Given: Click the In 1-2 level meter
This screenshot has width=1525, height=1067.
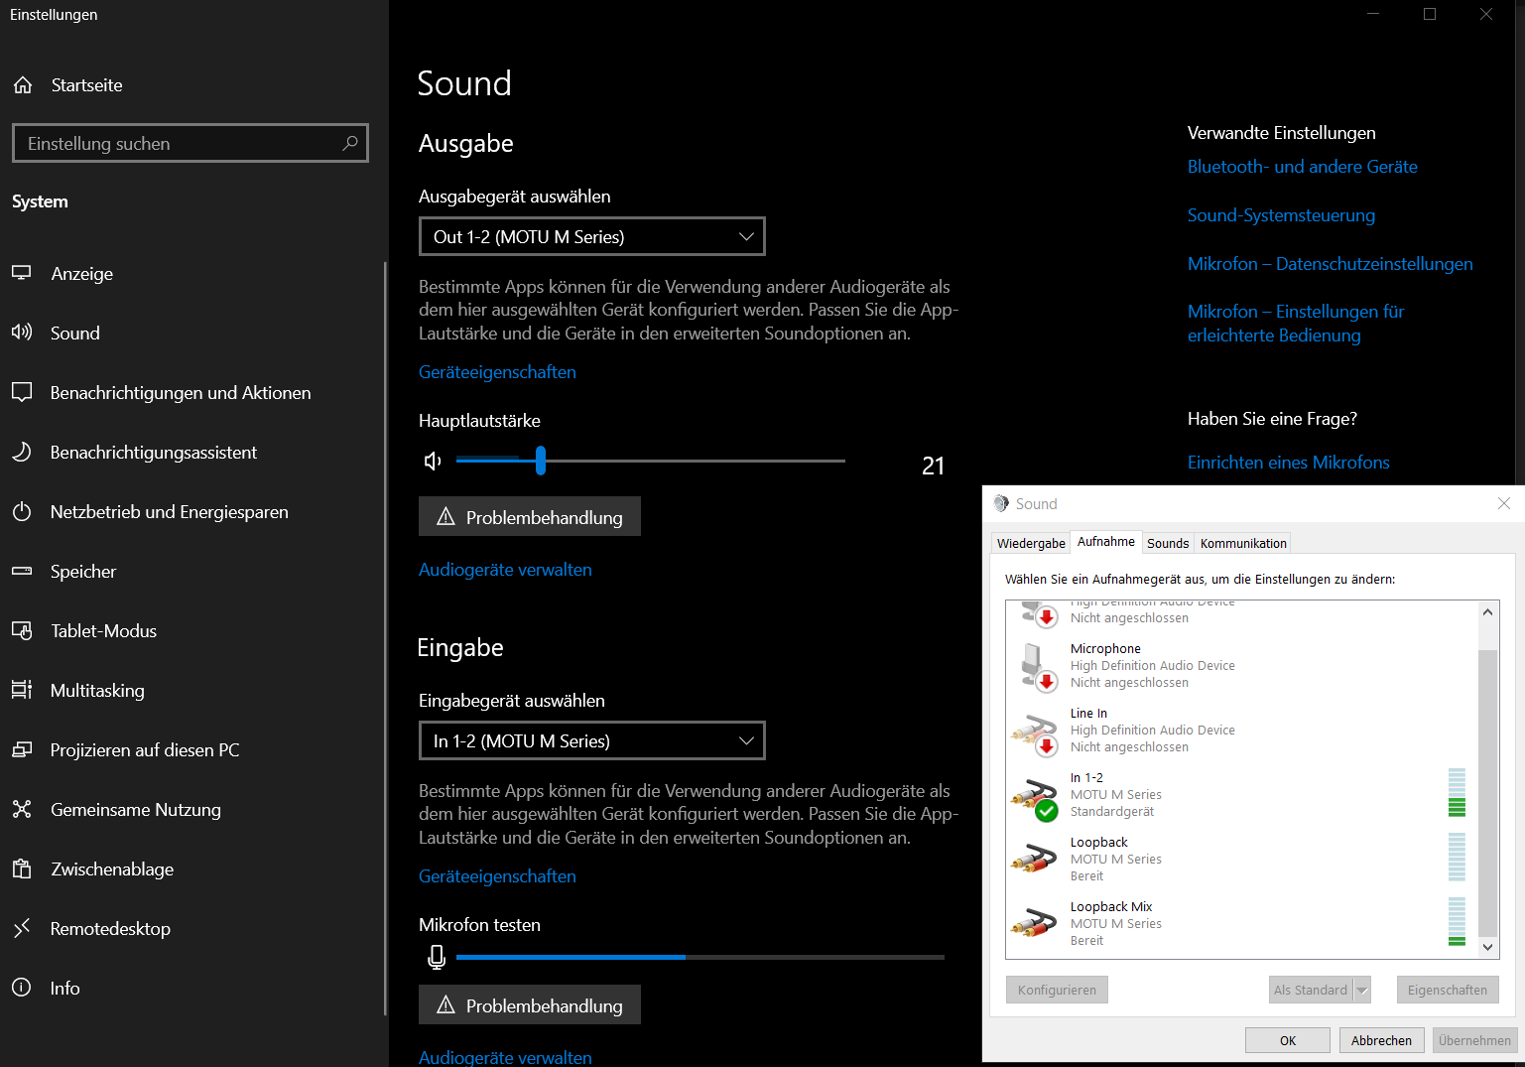Looking at the screenshot, I should click(x=1457, y=792).
